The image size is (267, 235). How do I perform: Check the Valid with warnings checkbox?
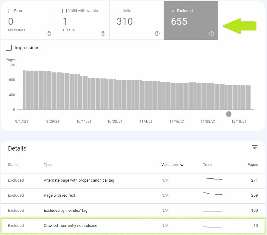point(65,11)
